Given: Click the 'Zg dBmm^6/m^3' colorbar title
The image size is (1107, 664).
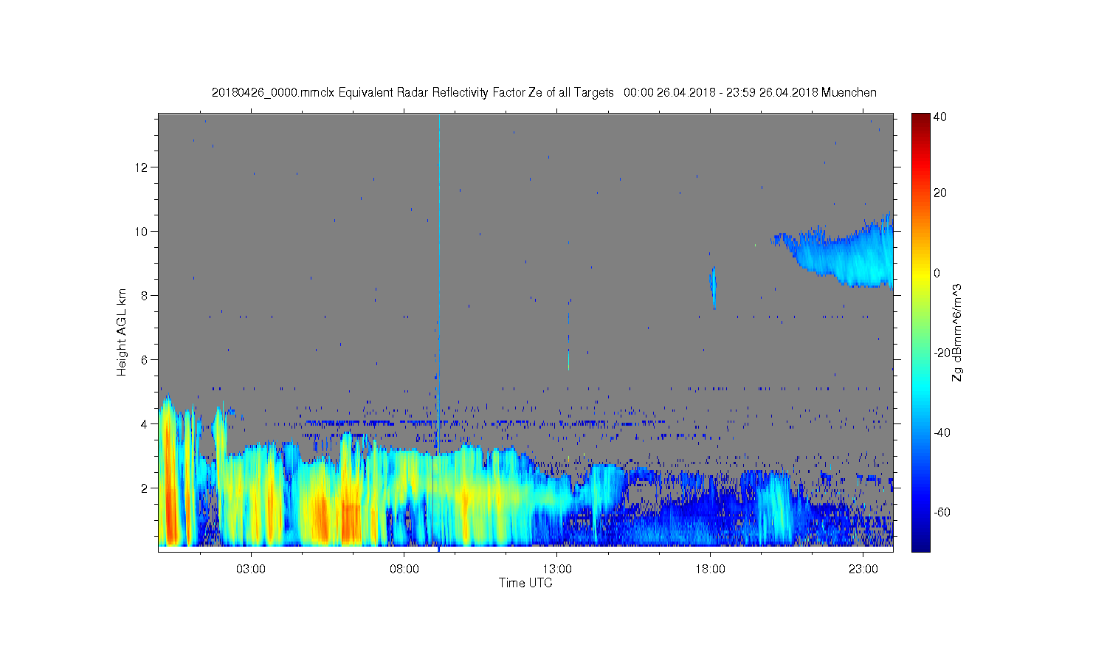Looking at the screenshot, I should pyautogui.click(x=957, y=332).
